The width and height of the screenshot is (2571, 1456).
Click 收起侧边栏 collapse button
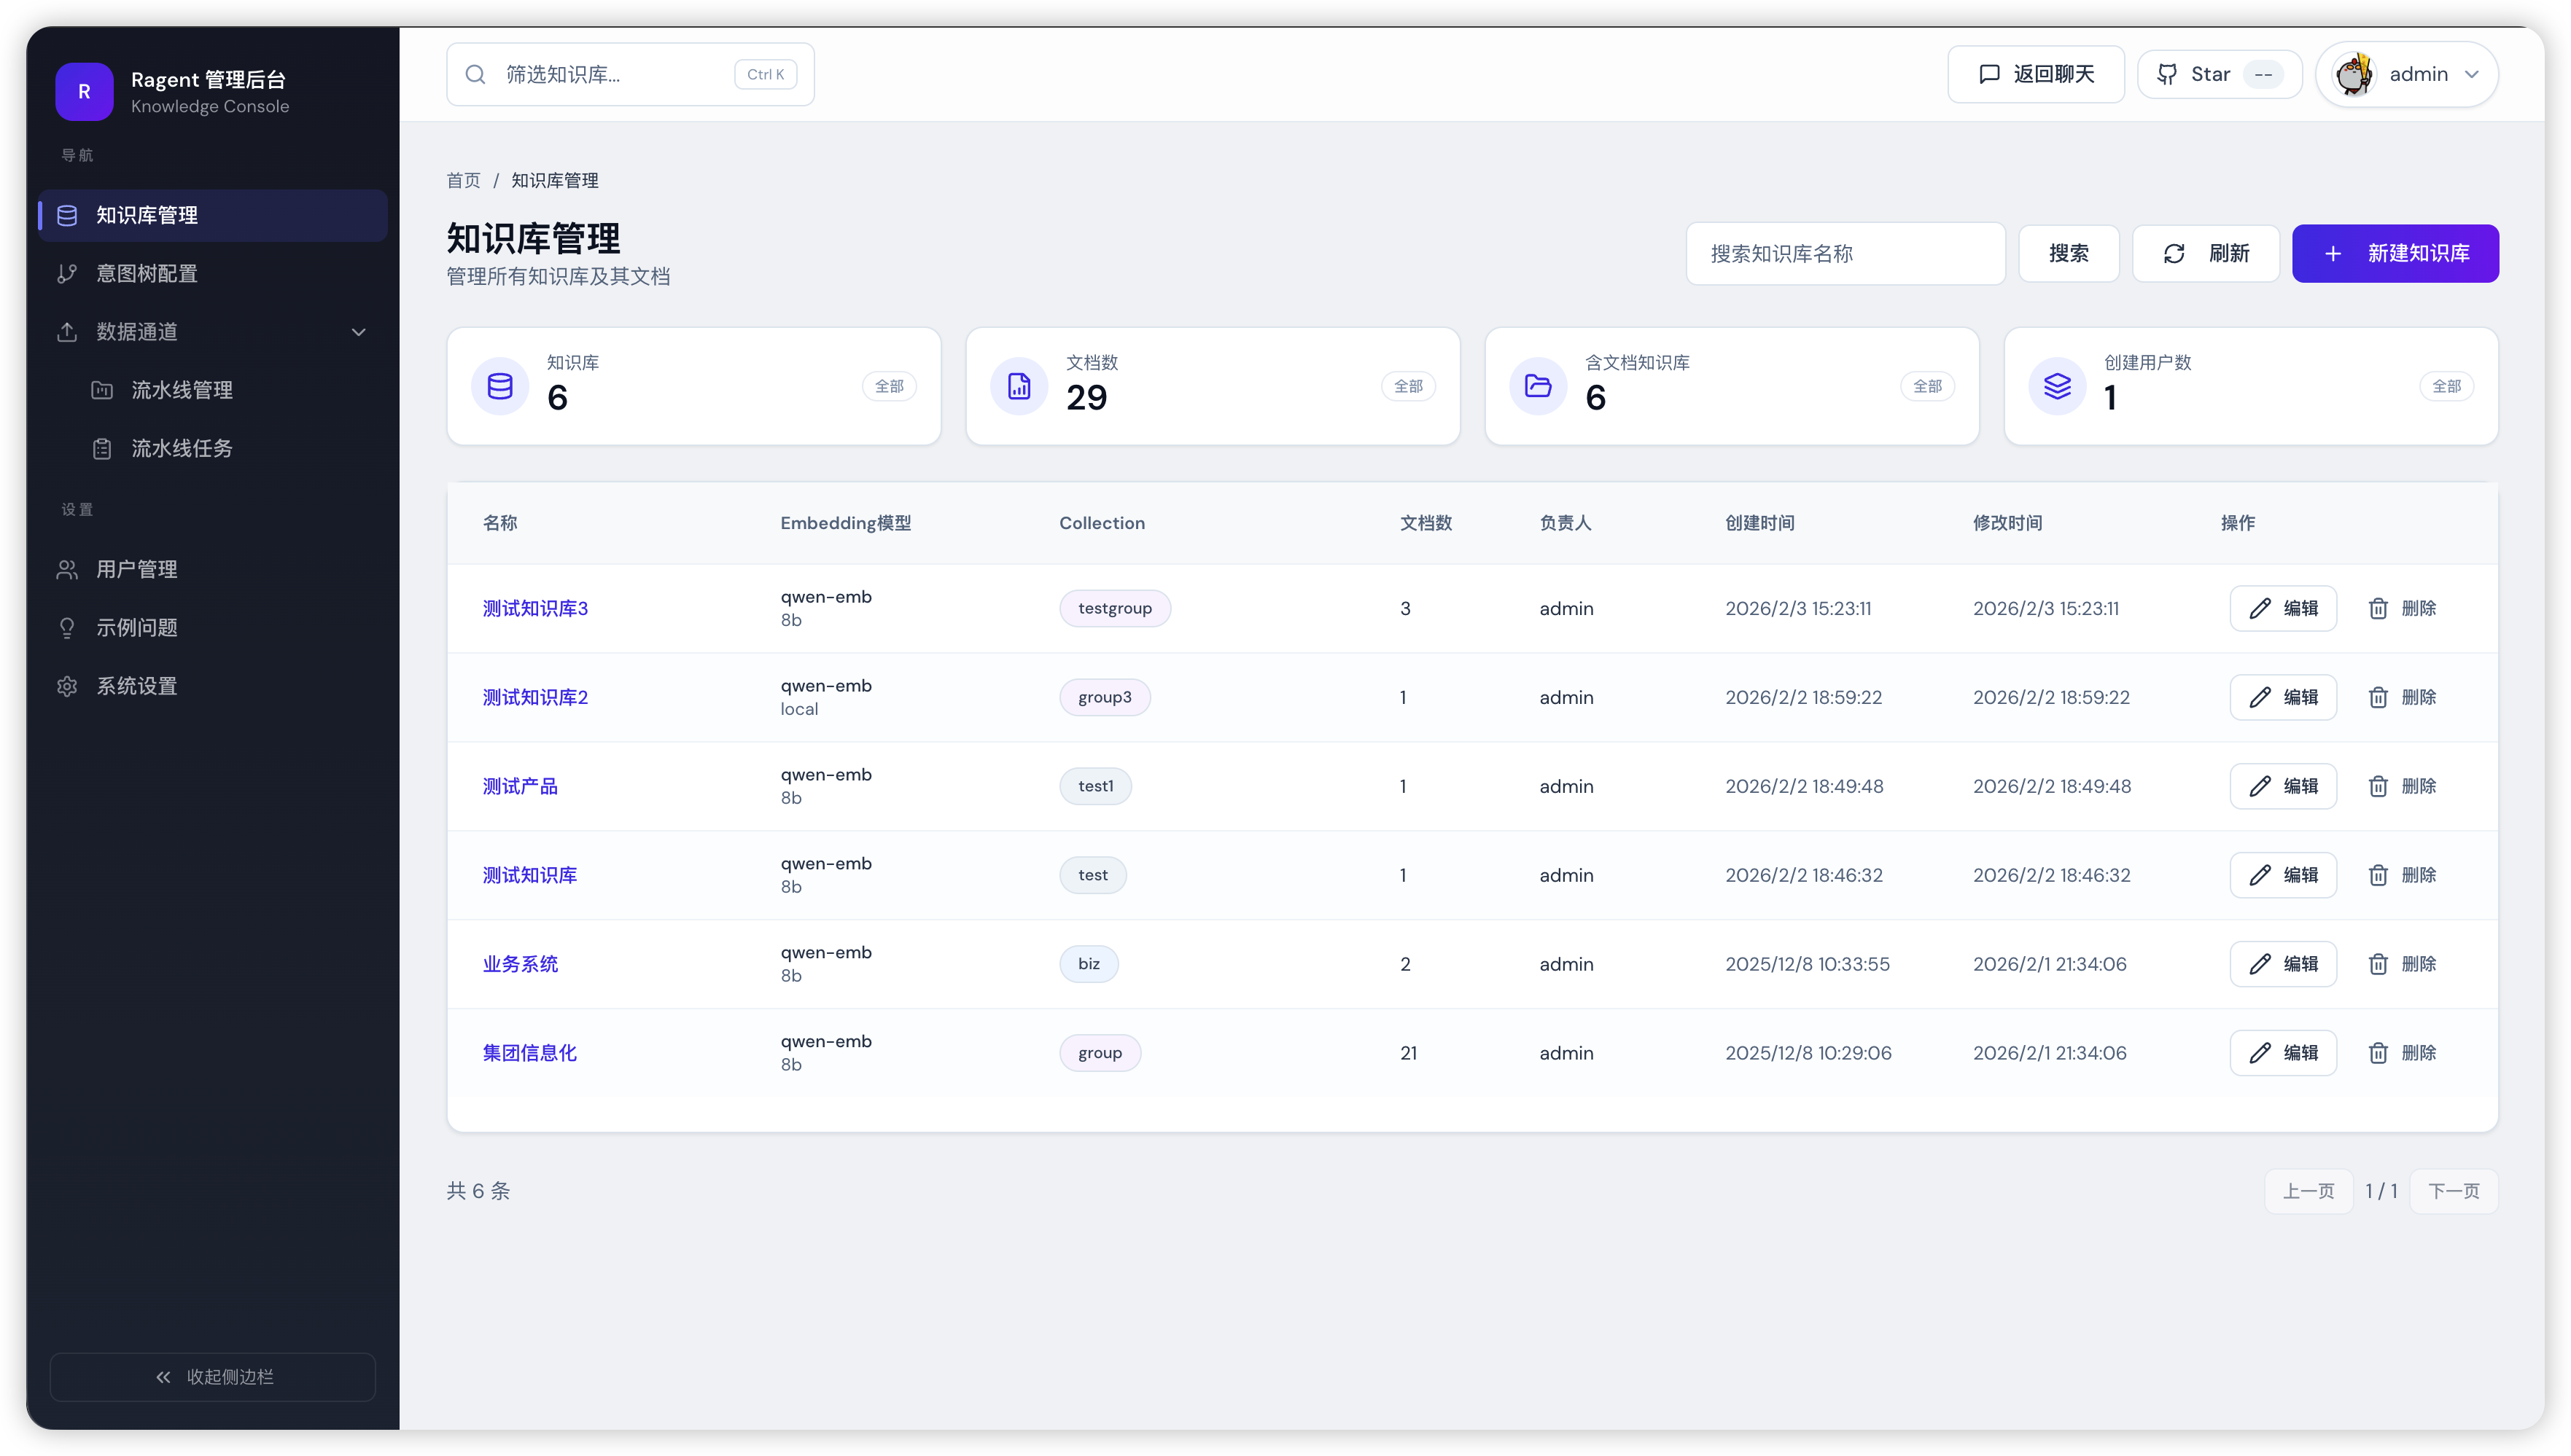pyautogui.click(x=213, y=1377)
